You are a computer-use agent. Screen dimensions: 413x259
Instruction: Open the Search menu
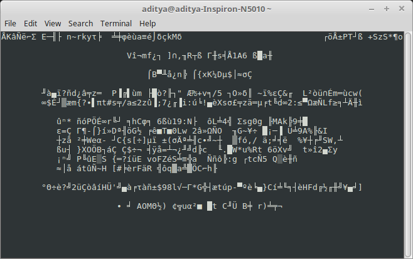[x=80, y=23]
